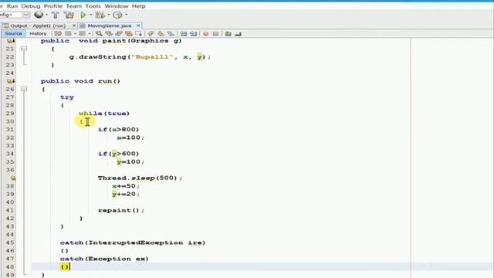The image size is (494, 278).
Task: Click the Stop Macro Recording icon
Action: click(216, 33)
